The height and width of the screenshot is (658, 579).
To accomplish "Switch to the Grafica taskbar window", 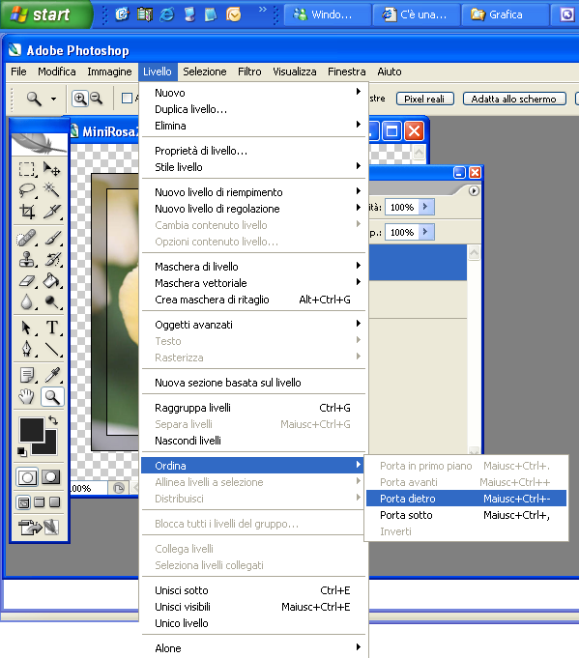I will coord(506,14).
